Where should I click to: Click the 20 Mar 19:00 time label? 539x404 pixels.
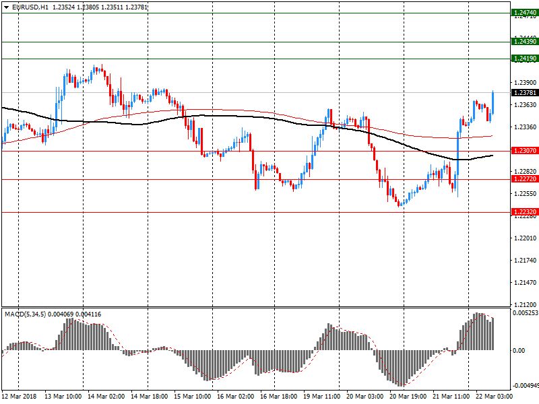[x=408, y=397]
